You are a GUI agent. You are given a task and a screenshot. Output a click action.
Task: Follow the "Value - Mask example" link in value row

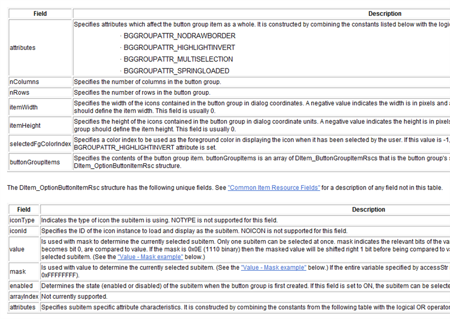[150, 257]
